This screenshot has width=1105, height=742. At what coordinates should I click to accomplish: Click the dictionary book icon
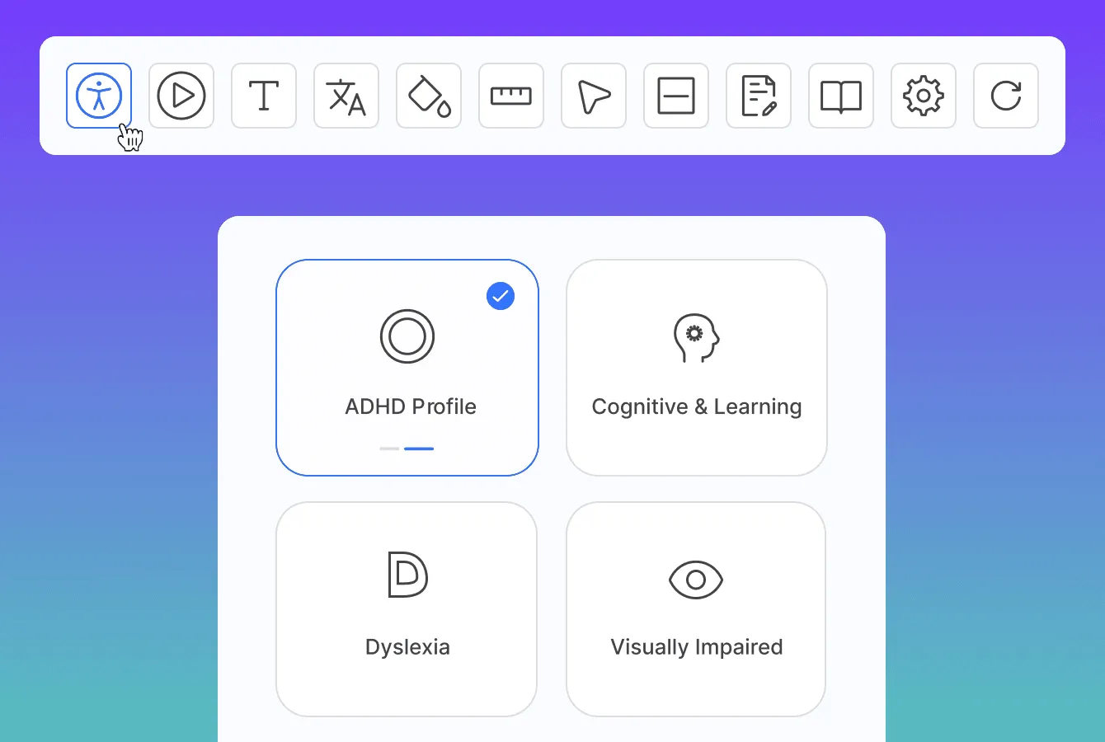[841, 96]
